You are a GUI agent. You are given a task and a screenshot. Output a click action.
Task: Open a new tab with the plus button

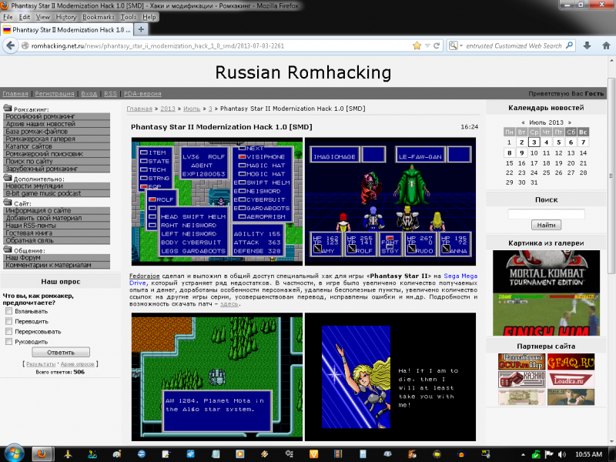coord(141,29)
